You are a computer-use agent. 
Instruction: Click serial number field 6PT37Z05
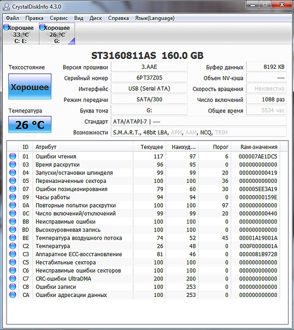point(149,78)
